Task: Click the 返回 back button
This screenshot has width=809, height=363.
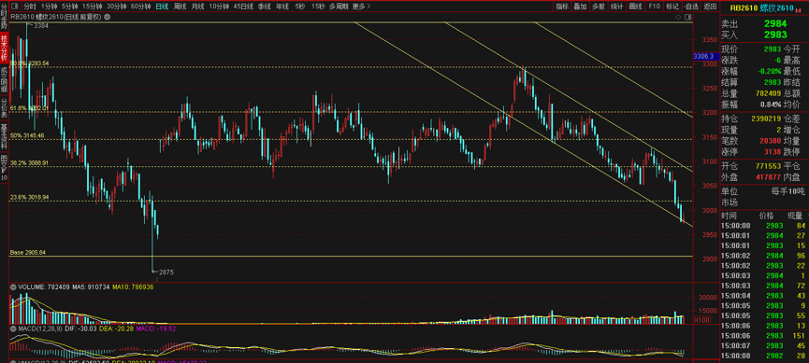Action: (710, 7)
